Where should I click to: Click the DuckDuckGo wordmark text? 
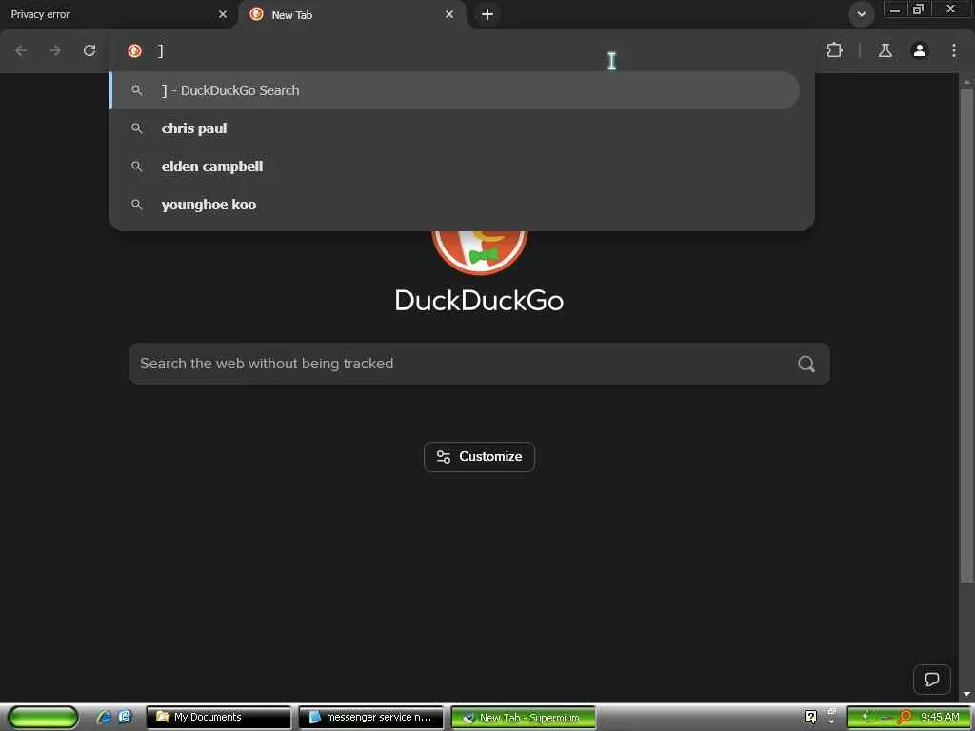pos(480,301)
